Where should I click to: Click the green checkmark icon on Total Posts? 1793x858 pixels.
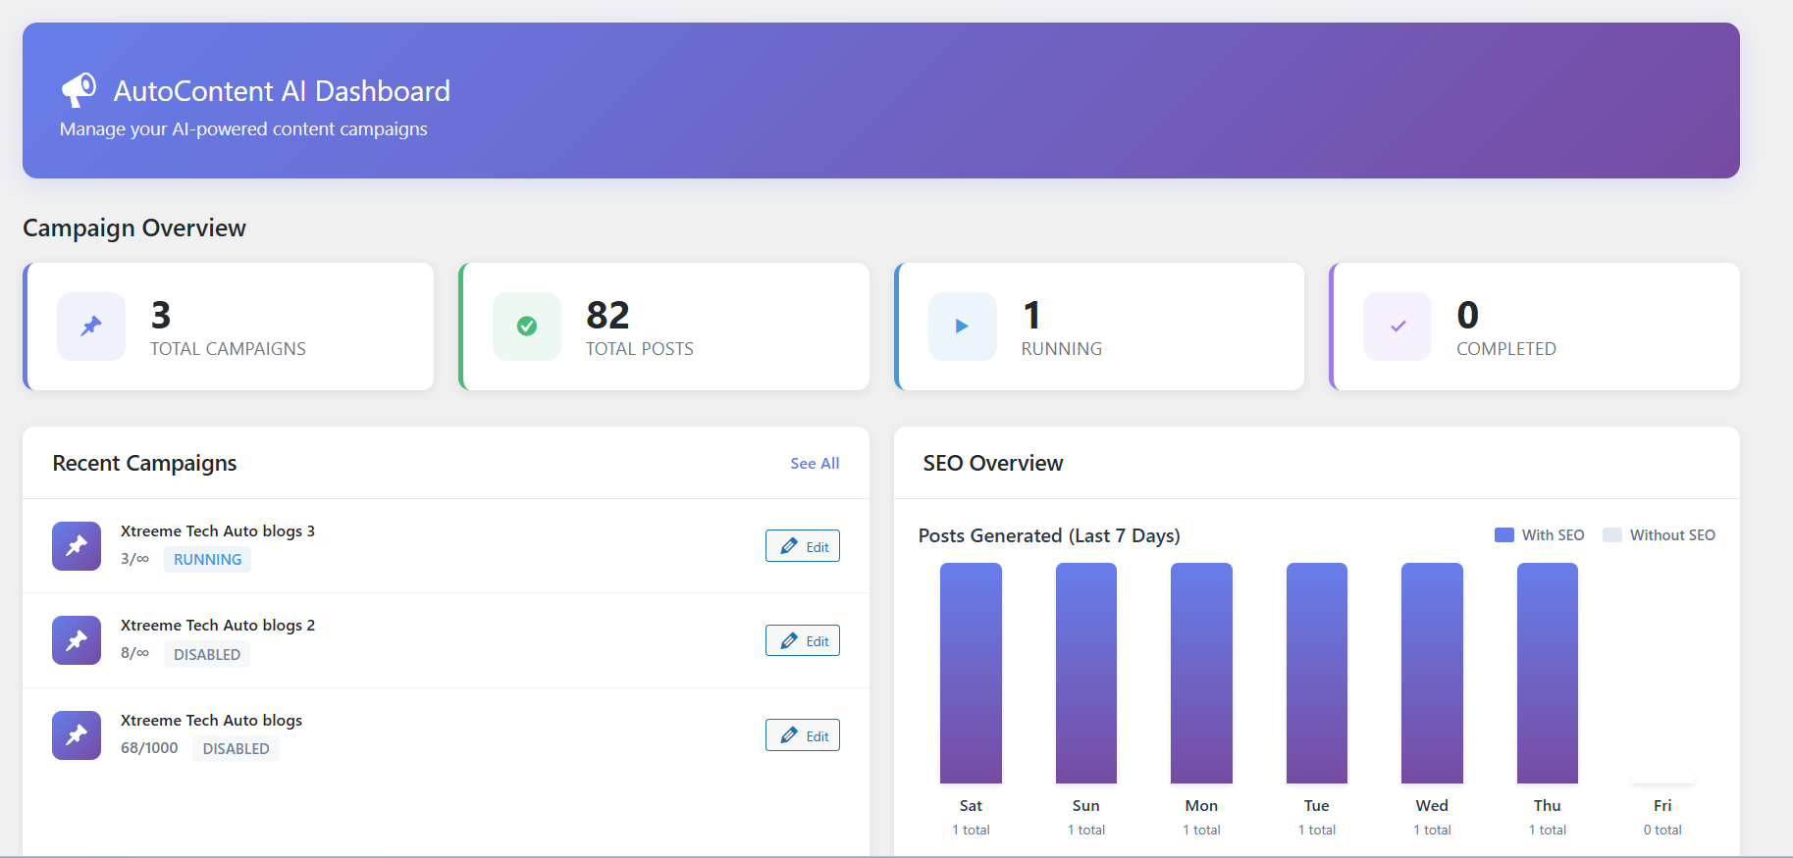click(527, 327)
